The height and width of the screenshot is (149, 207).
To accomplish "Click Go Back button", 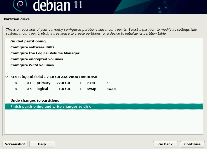I will (165, 144).
